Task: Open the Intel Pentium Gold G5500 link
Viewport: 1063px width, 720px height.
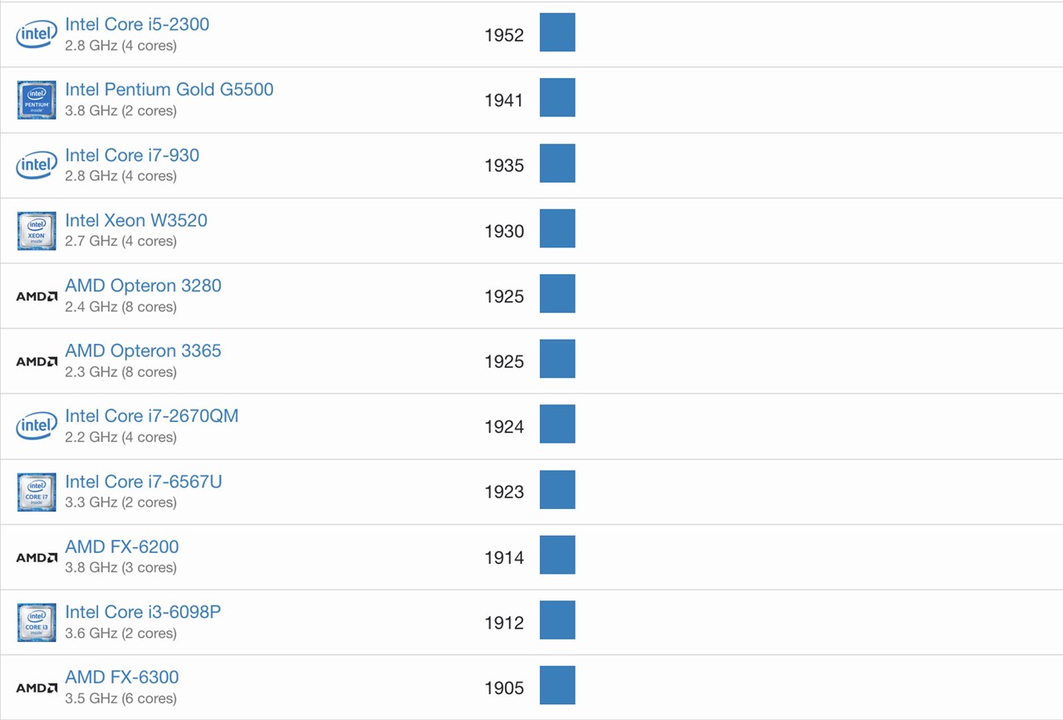Action: tap(169, 90)
